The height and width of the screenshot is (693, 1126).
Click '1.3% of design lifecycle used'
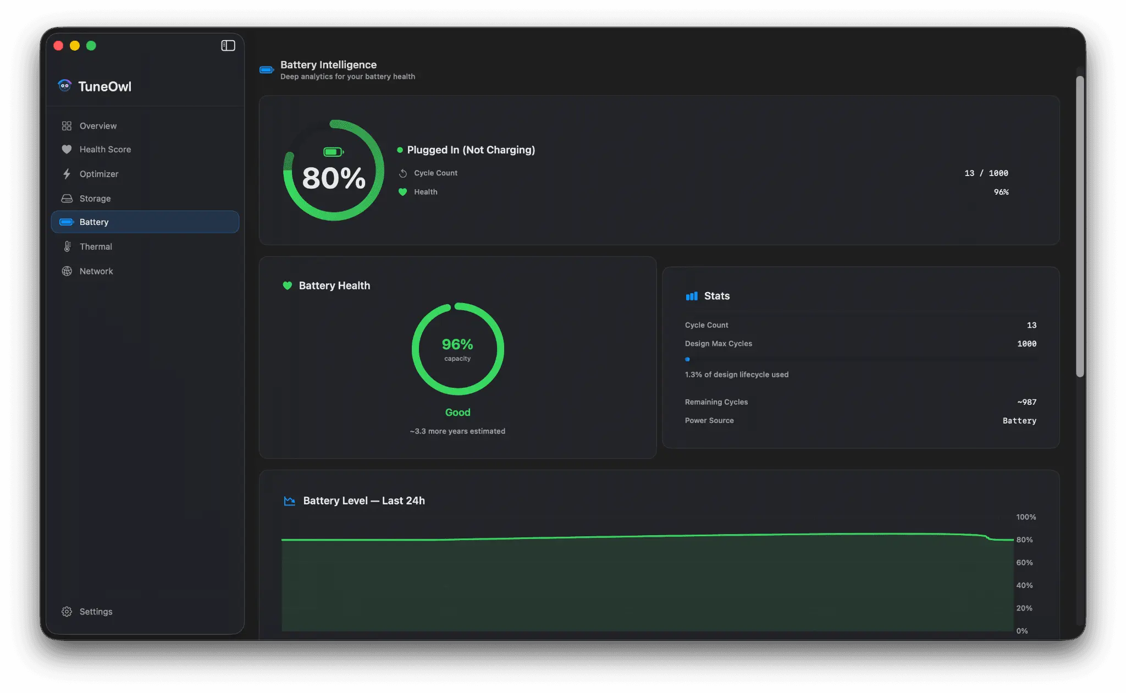click(737, 375)
